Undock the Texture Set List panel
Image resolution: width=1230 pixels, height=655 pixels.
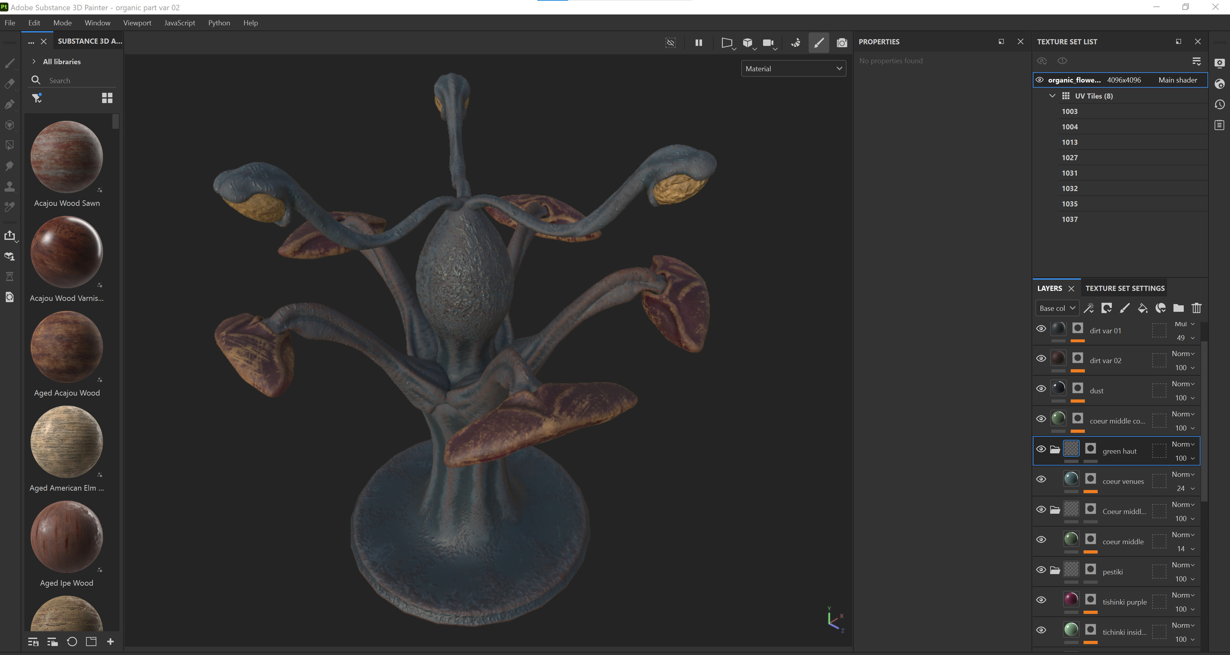tap(1178, 41)
